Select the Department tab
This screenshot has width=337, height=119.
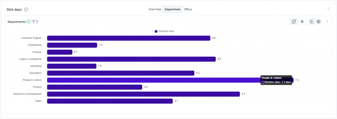click(172, 10)
